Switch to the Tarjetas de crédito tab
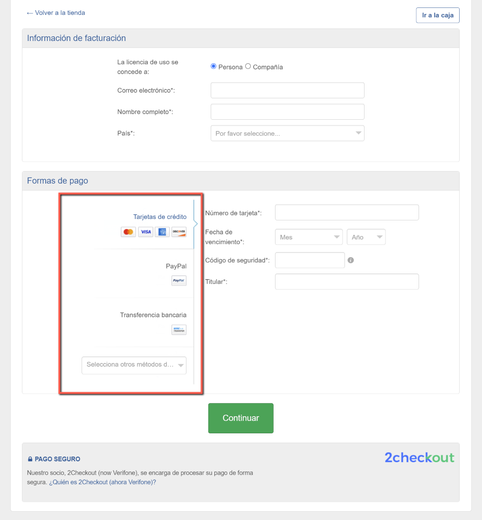Image resolution: width=482 pixels, height=520 pixels. [159, 217]
